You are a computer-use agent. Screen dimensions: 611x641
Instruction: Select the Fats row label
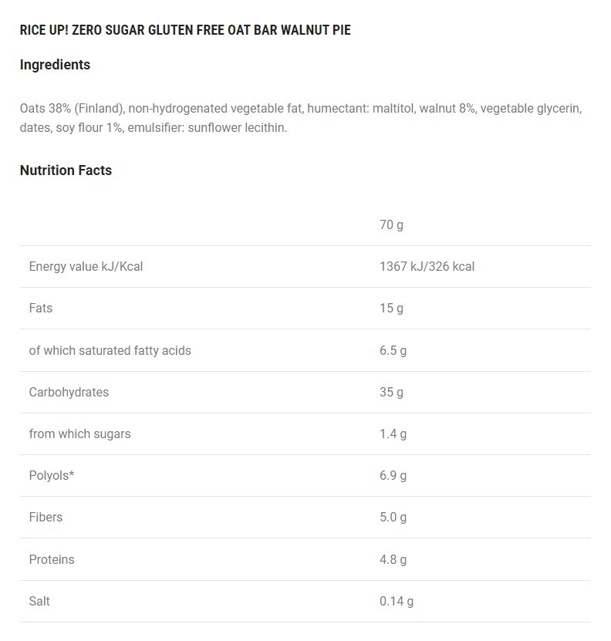pos(41,309)
